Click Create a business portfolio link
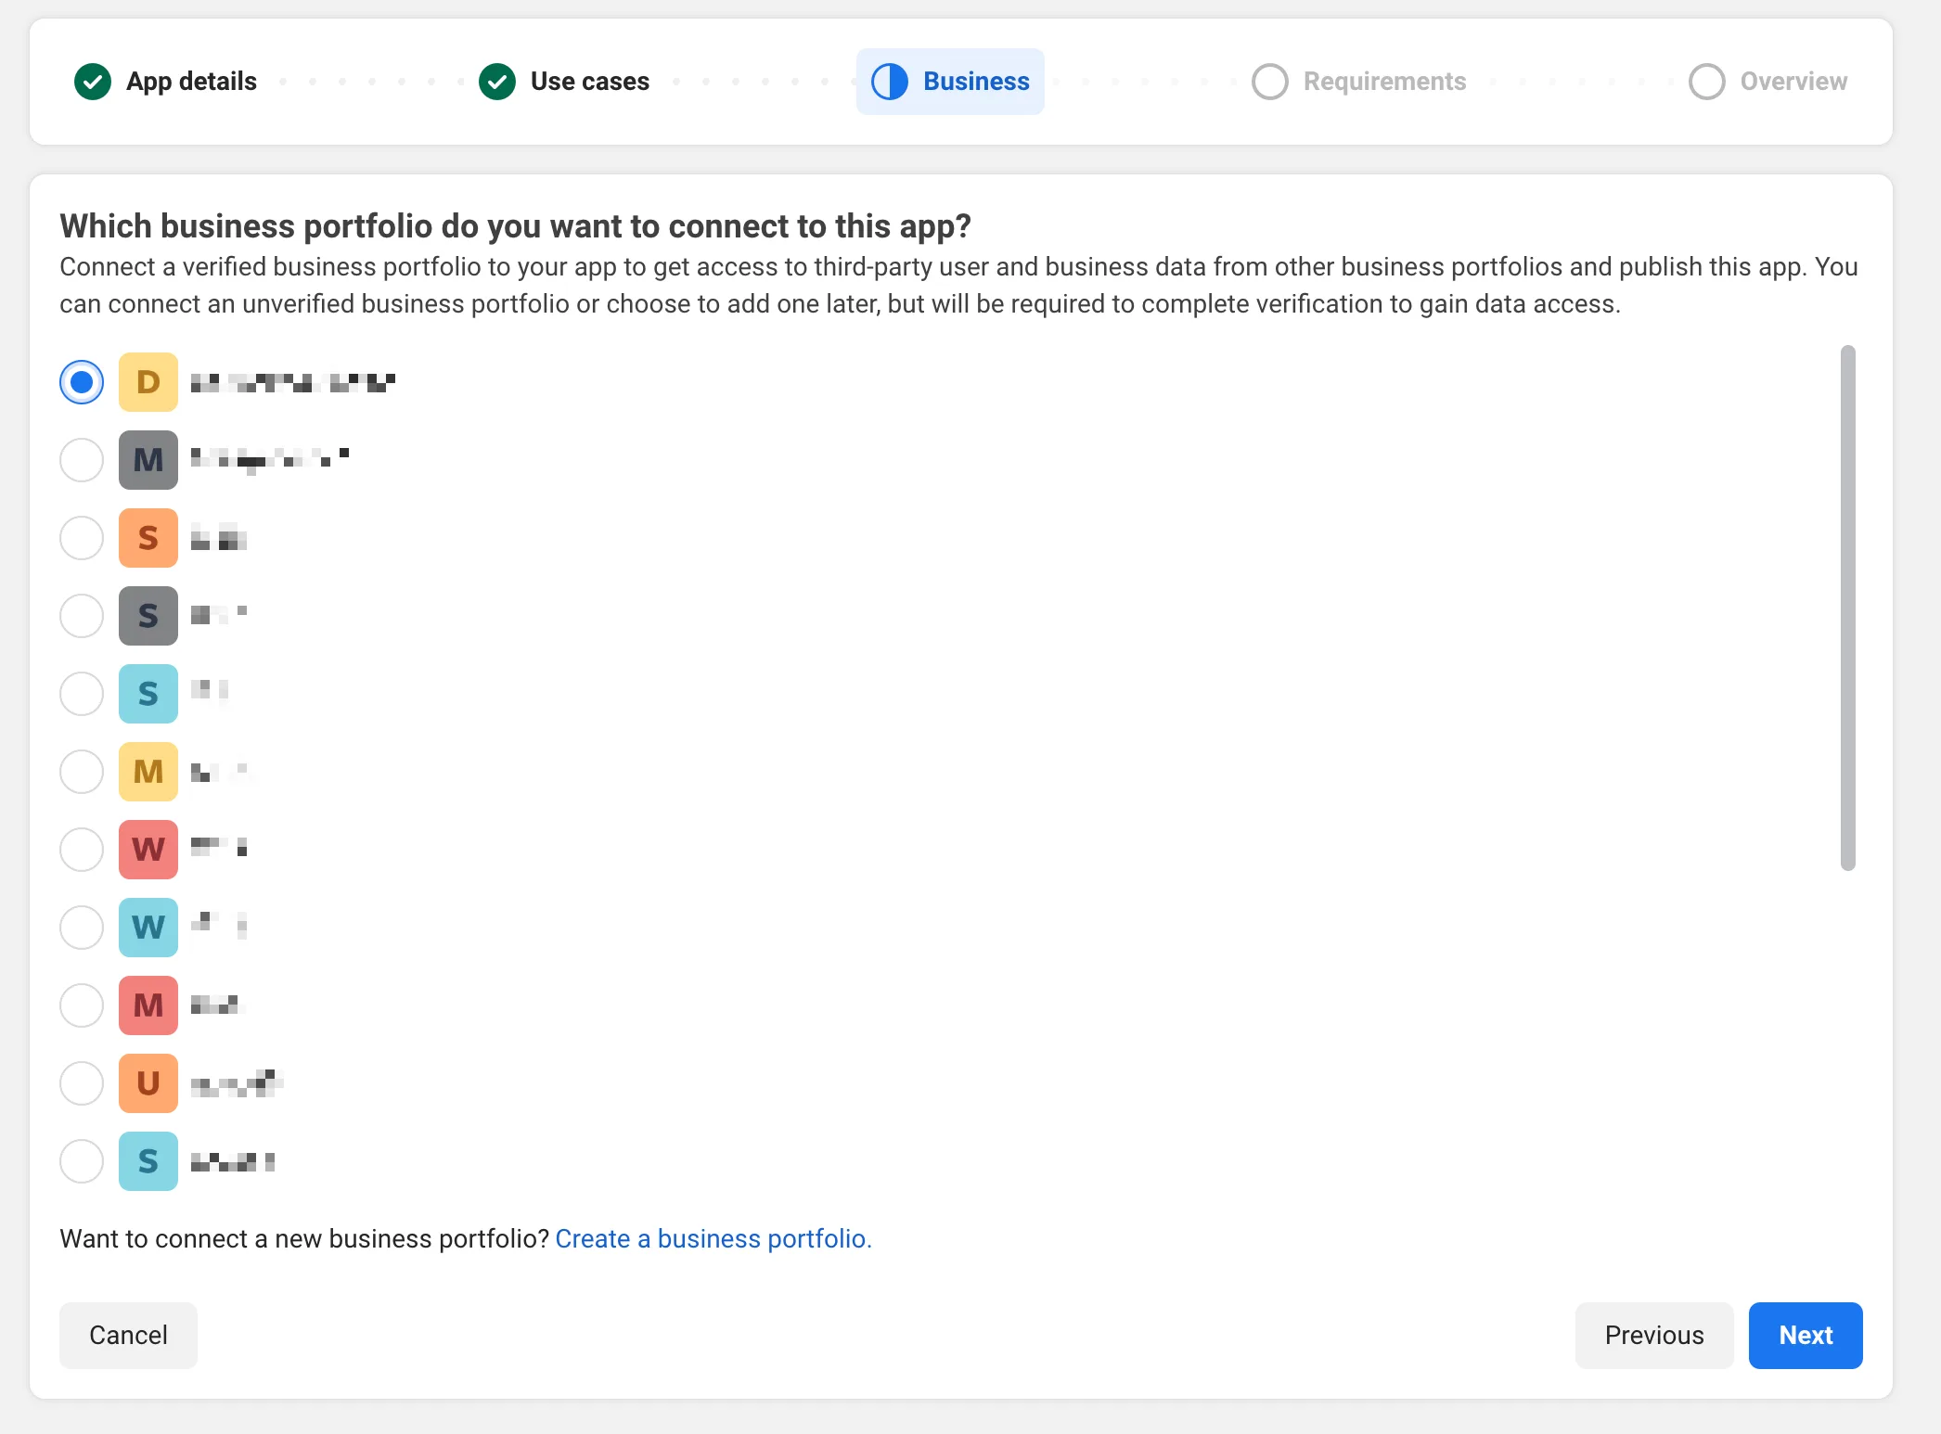The image size is (1941, 1434). point(713,1239)
